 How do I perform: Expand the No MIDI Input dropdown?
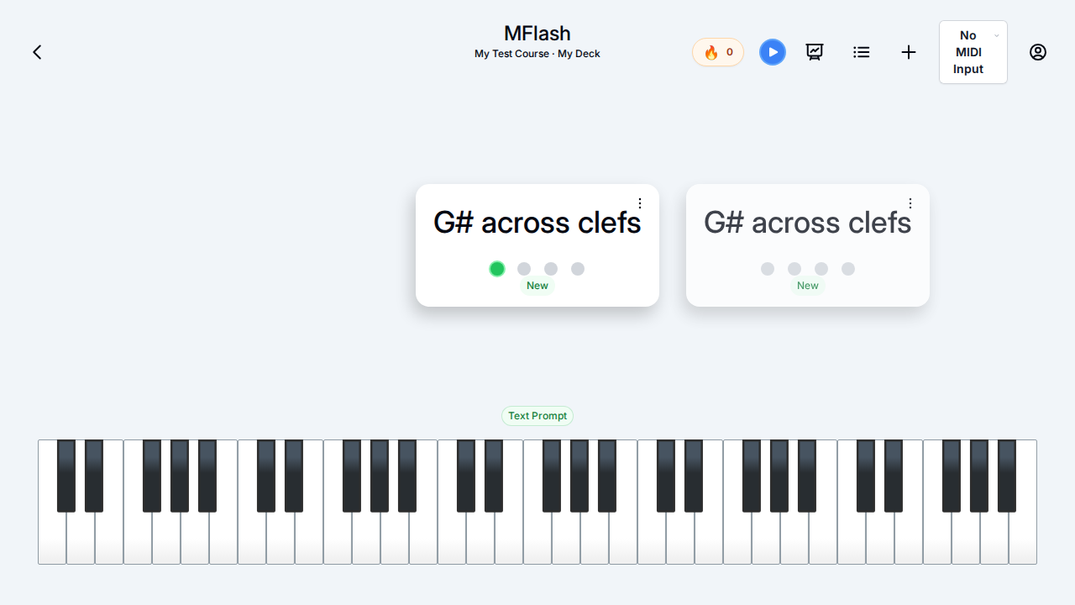coord(973,52)
